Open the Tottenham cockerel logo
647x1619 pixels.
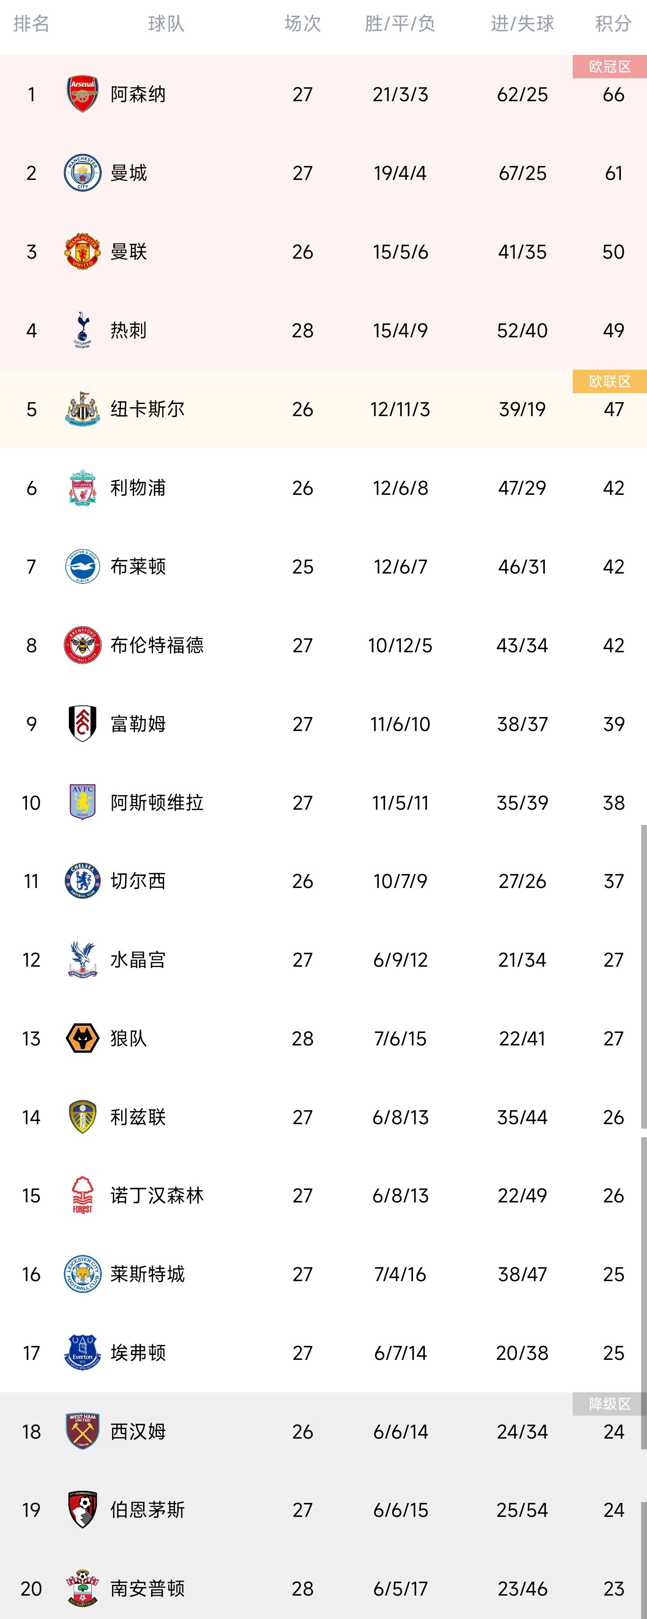coord(82,331)
